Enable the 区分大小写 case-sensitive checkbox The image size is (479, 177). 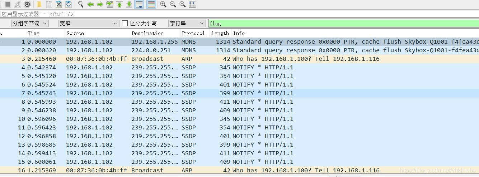click(125, 23)
